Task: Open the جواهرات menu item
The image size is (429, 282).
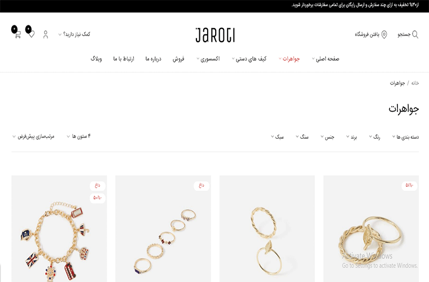Action: click(289, 59)
